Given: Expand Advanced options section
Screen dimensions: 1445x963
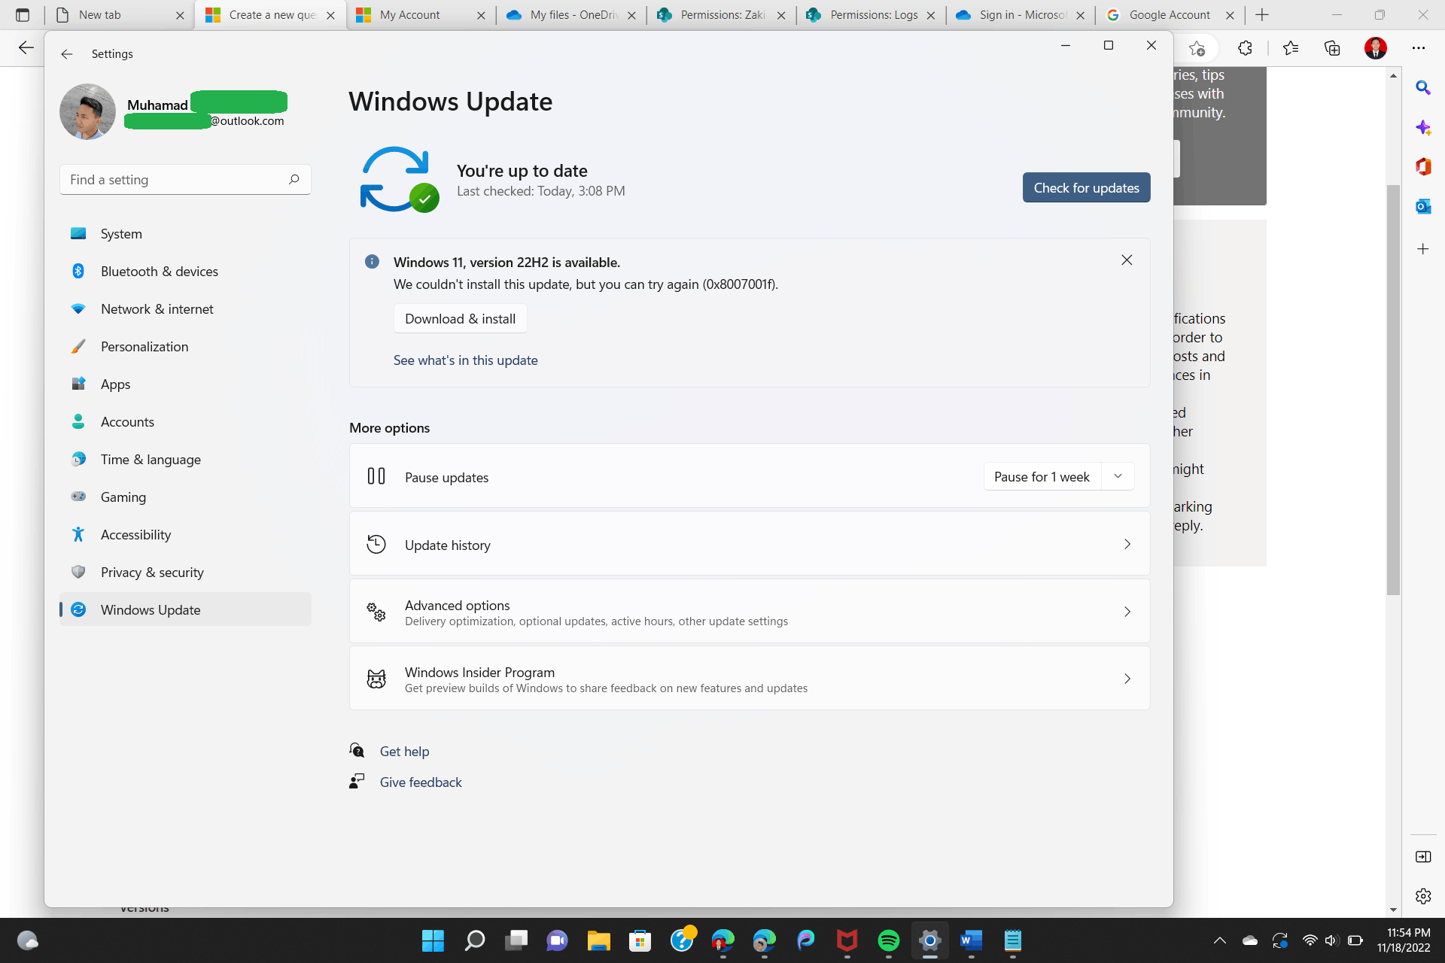Looking at the screenshot, I should 750,612.
